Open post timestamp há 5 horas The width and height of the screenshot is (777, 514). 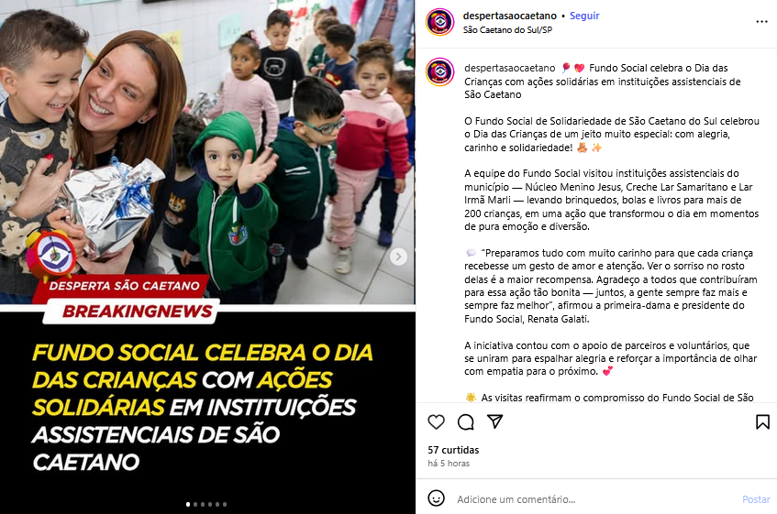(x=449, y=464)
